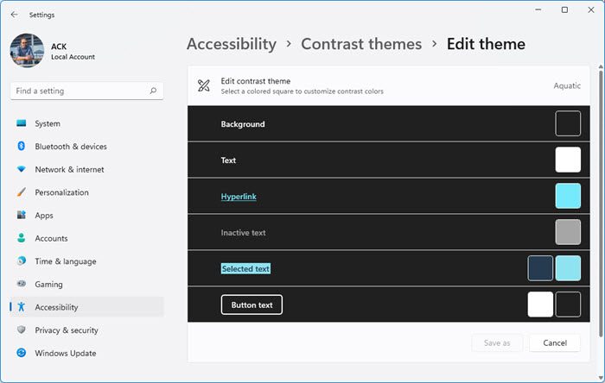Image resolution: width=605 pixels, height=383 pixels.
Task: Open Network & internet wifi icon
Action: 22,169
